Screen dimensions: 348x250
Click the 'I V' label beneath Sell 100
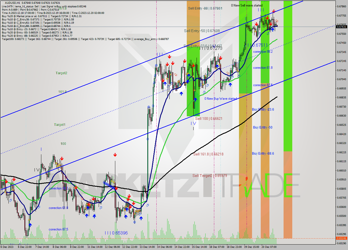point(193,123)
